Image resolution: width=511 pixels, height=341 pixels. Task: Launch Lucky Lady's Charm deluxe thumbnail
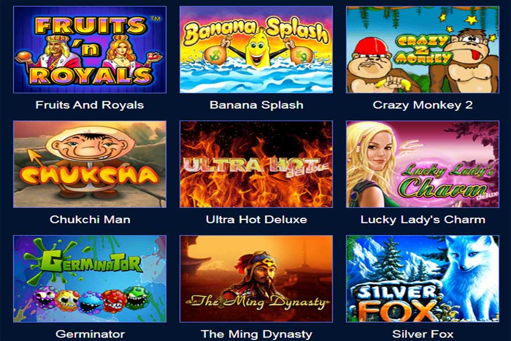(422, 164)
